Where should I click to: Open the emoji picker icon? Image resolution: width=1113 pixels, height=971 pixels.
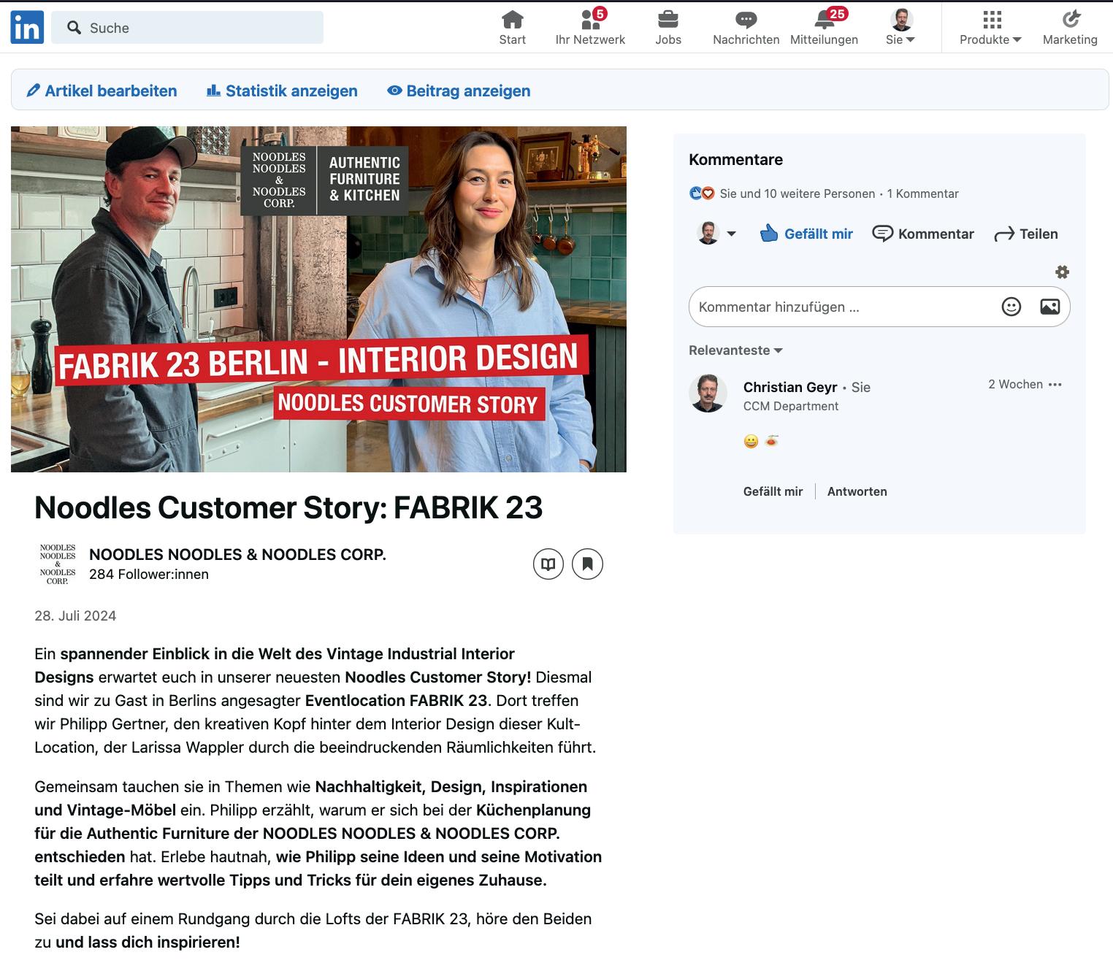pyautogui.click(x=1011, y=307)
